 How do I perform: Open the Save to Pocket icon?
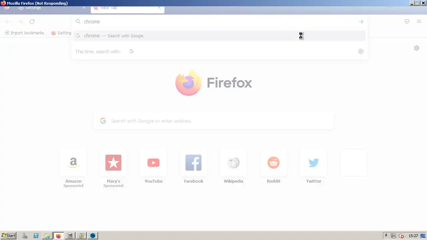click(x=407, y=22)
